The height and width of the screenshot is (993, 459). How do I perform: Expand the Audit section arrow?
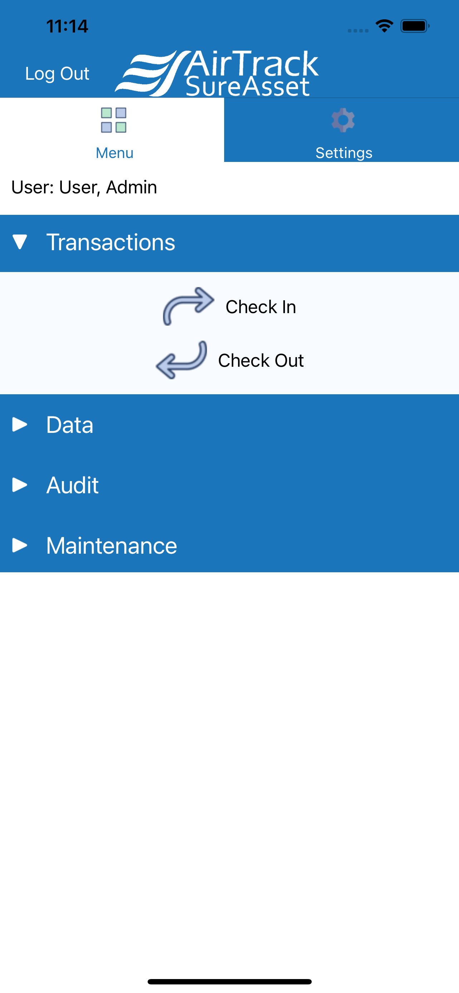pos(20,485)
